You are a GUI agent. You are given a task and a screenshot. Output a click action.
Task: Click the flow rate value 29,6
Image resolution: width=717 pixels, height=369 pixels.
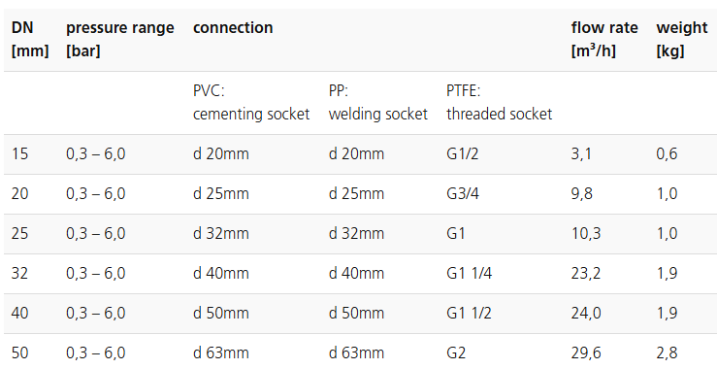click(x=586, y=352)
